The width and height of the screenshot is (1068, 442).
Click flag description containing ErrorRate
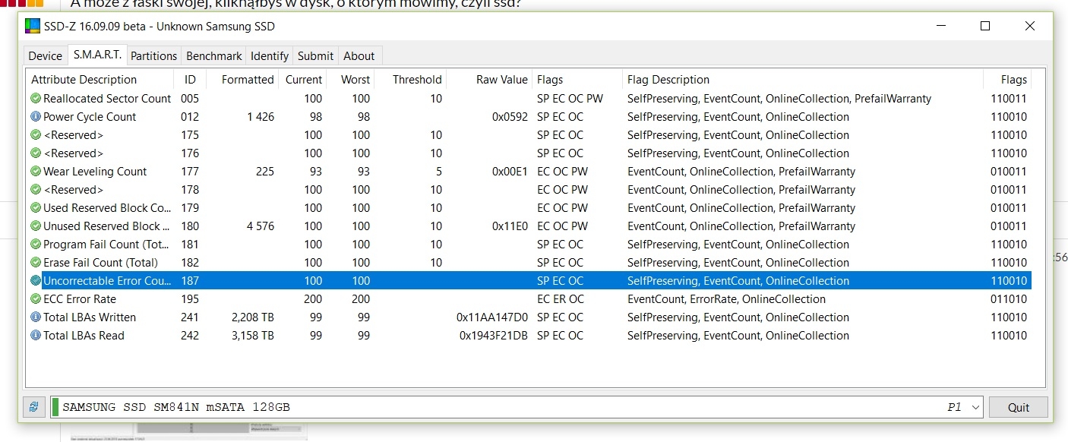pyautogui.click(x=726, y=299)
